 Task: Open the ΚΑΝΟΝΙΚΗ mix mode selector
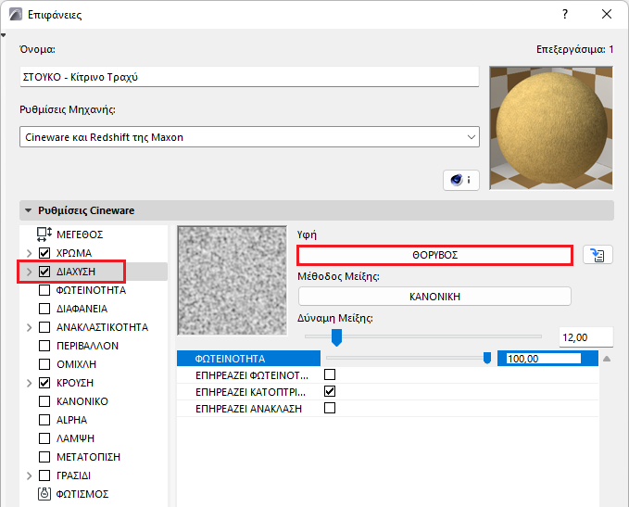[434, 297]
